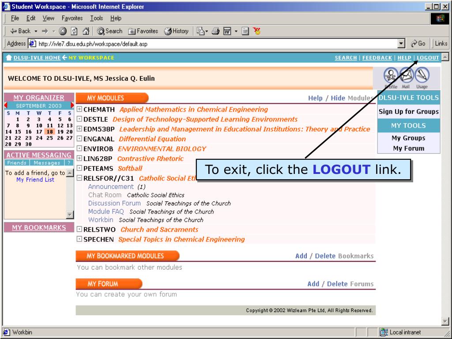Expand the RELSTWO module
This screenshot has width=452, height=339.
click(79, 229)
